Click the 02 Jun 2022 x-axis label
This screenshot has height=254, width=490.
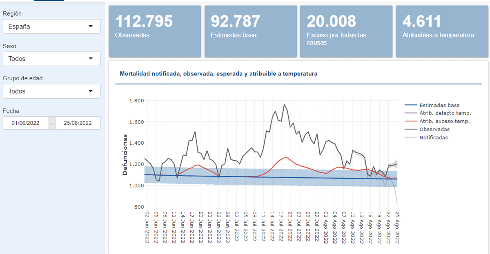point(147,227)
